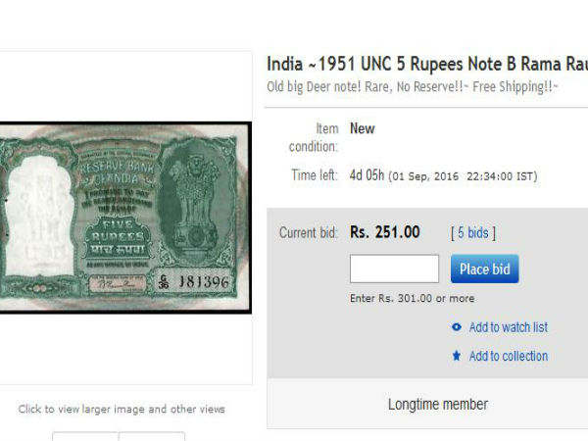The height and width of the screenshot is (441, 588).
Task: Click the star icon beside collection
Action: coord(457,356)
